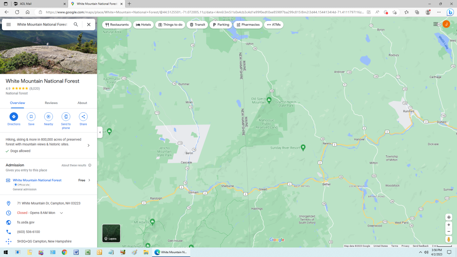457x257 pixels.
Task: Click the Sunday River Resort map pin
Action: (x=303, y=147)
